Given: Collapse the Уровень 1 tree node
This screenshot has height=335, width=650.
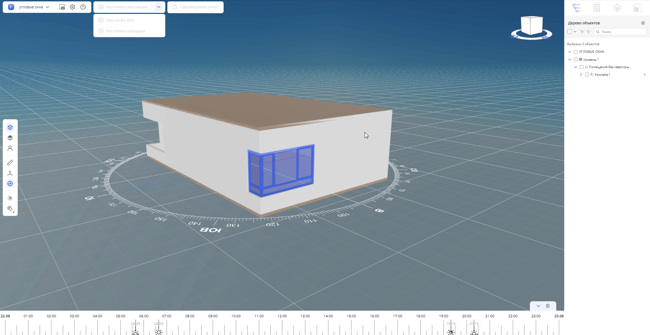Looking at the screenshot, I should [x=570, y=59].
